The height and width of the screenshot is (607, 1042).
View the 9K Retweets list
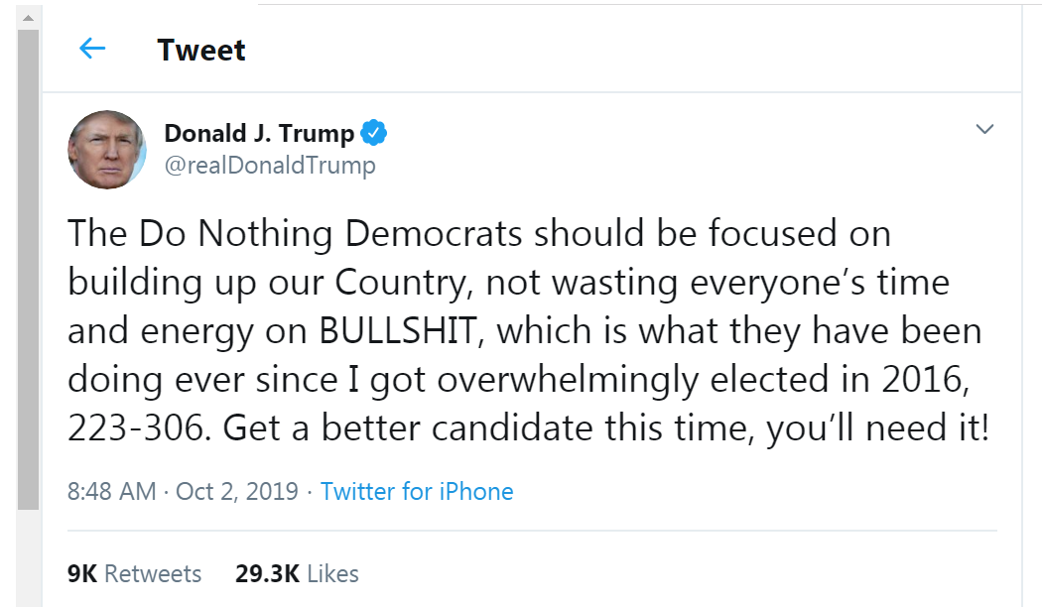(134, 573)
